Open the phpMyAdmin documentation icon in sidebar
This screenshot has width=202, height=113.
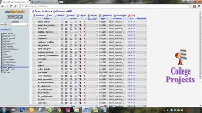pos(17,17)
